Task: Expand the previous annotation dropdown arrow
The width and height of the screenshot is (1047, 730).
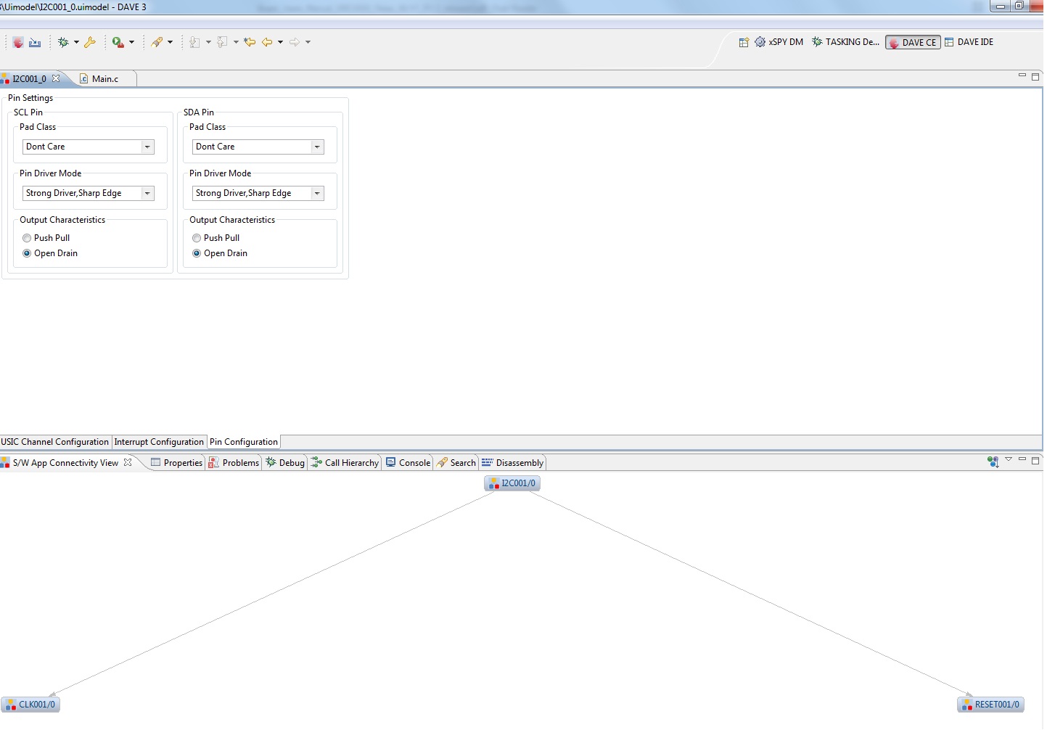Action: [x=236, y=42]
